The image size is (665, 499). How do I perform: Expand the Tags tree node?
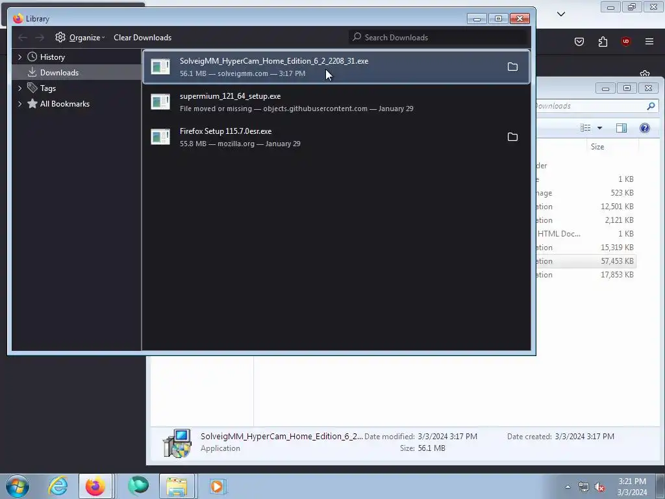click(x=19, y=88)
